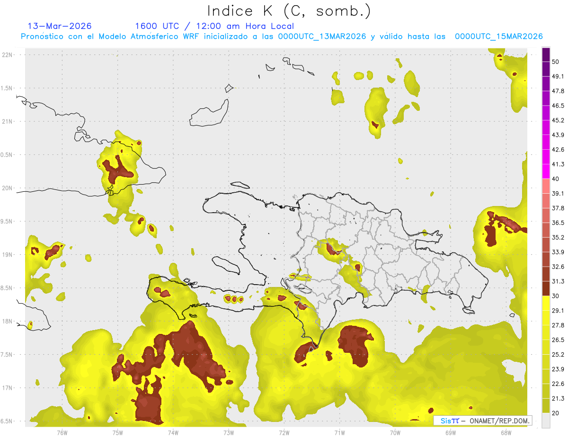Click the 'SisTT - ONAMET/REP.DOM.' credit box
Viewport: 568px width, 439px height.
(x=482, y=421)
